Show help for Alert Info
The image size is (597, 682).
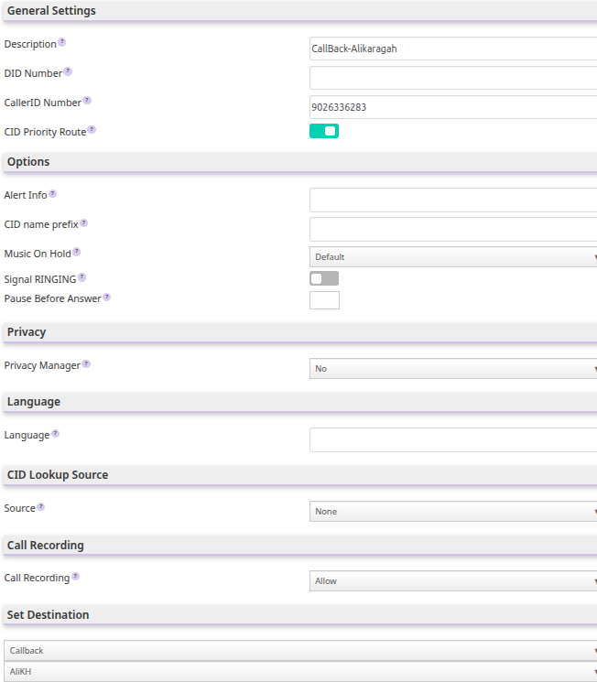point(52,193)
